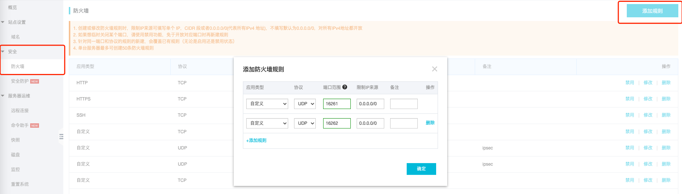This screenshot has height=194, width=682.
Task: Click 修改 for the HTTPS rule
Action: click(x=648, y=99)
